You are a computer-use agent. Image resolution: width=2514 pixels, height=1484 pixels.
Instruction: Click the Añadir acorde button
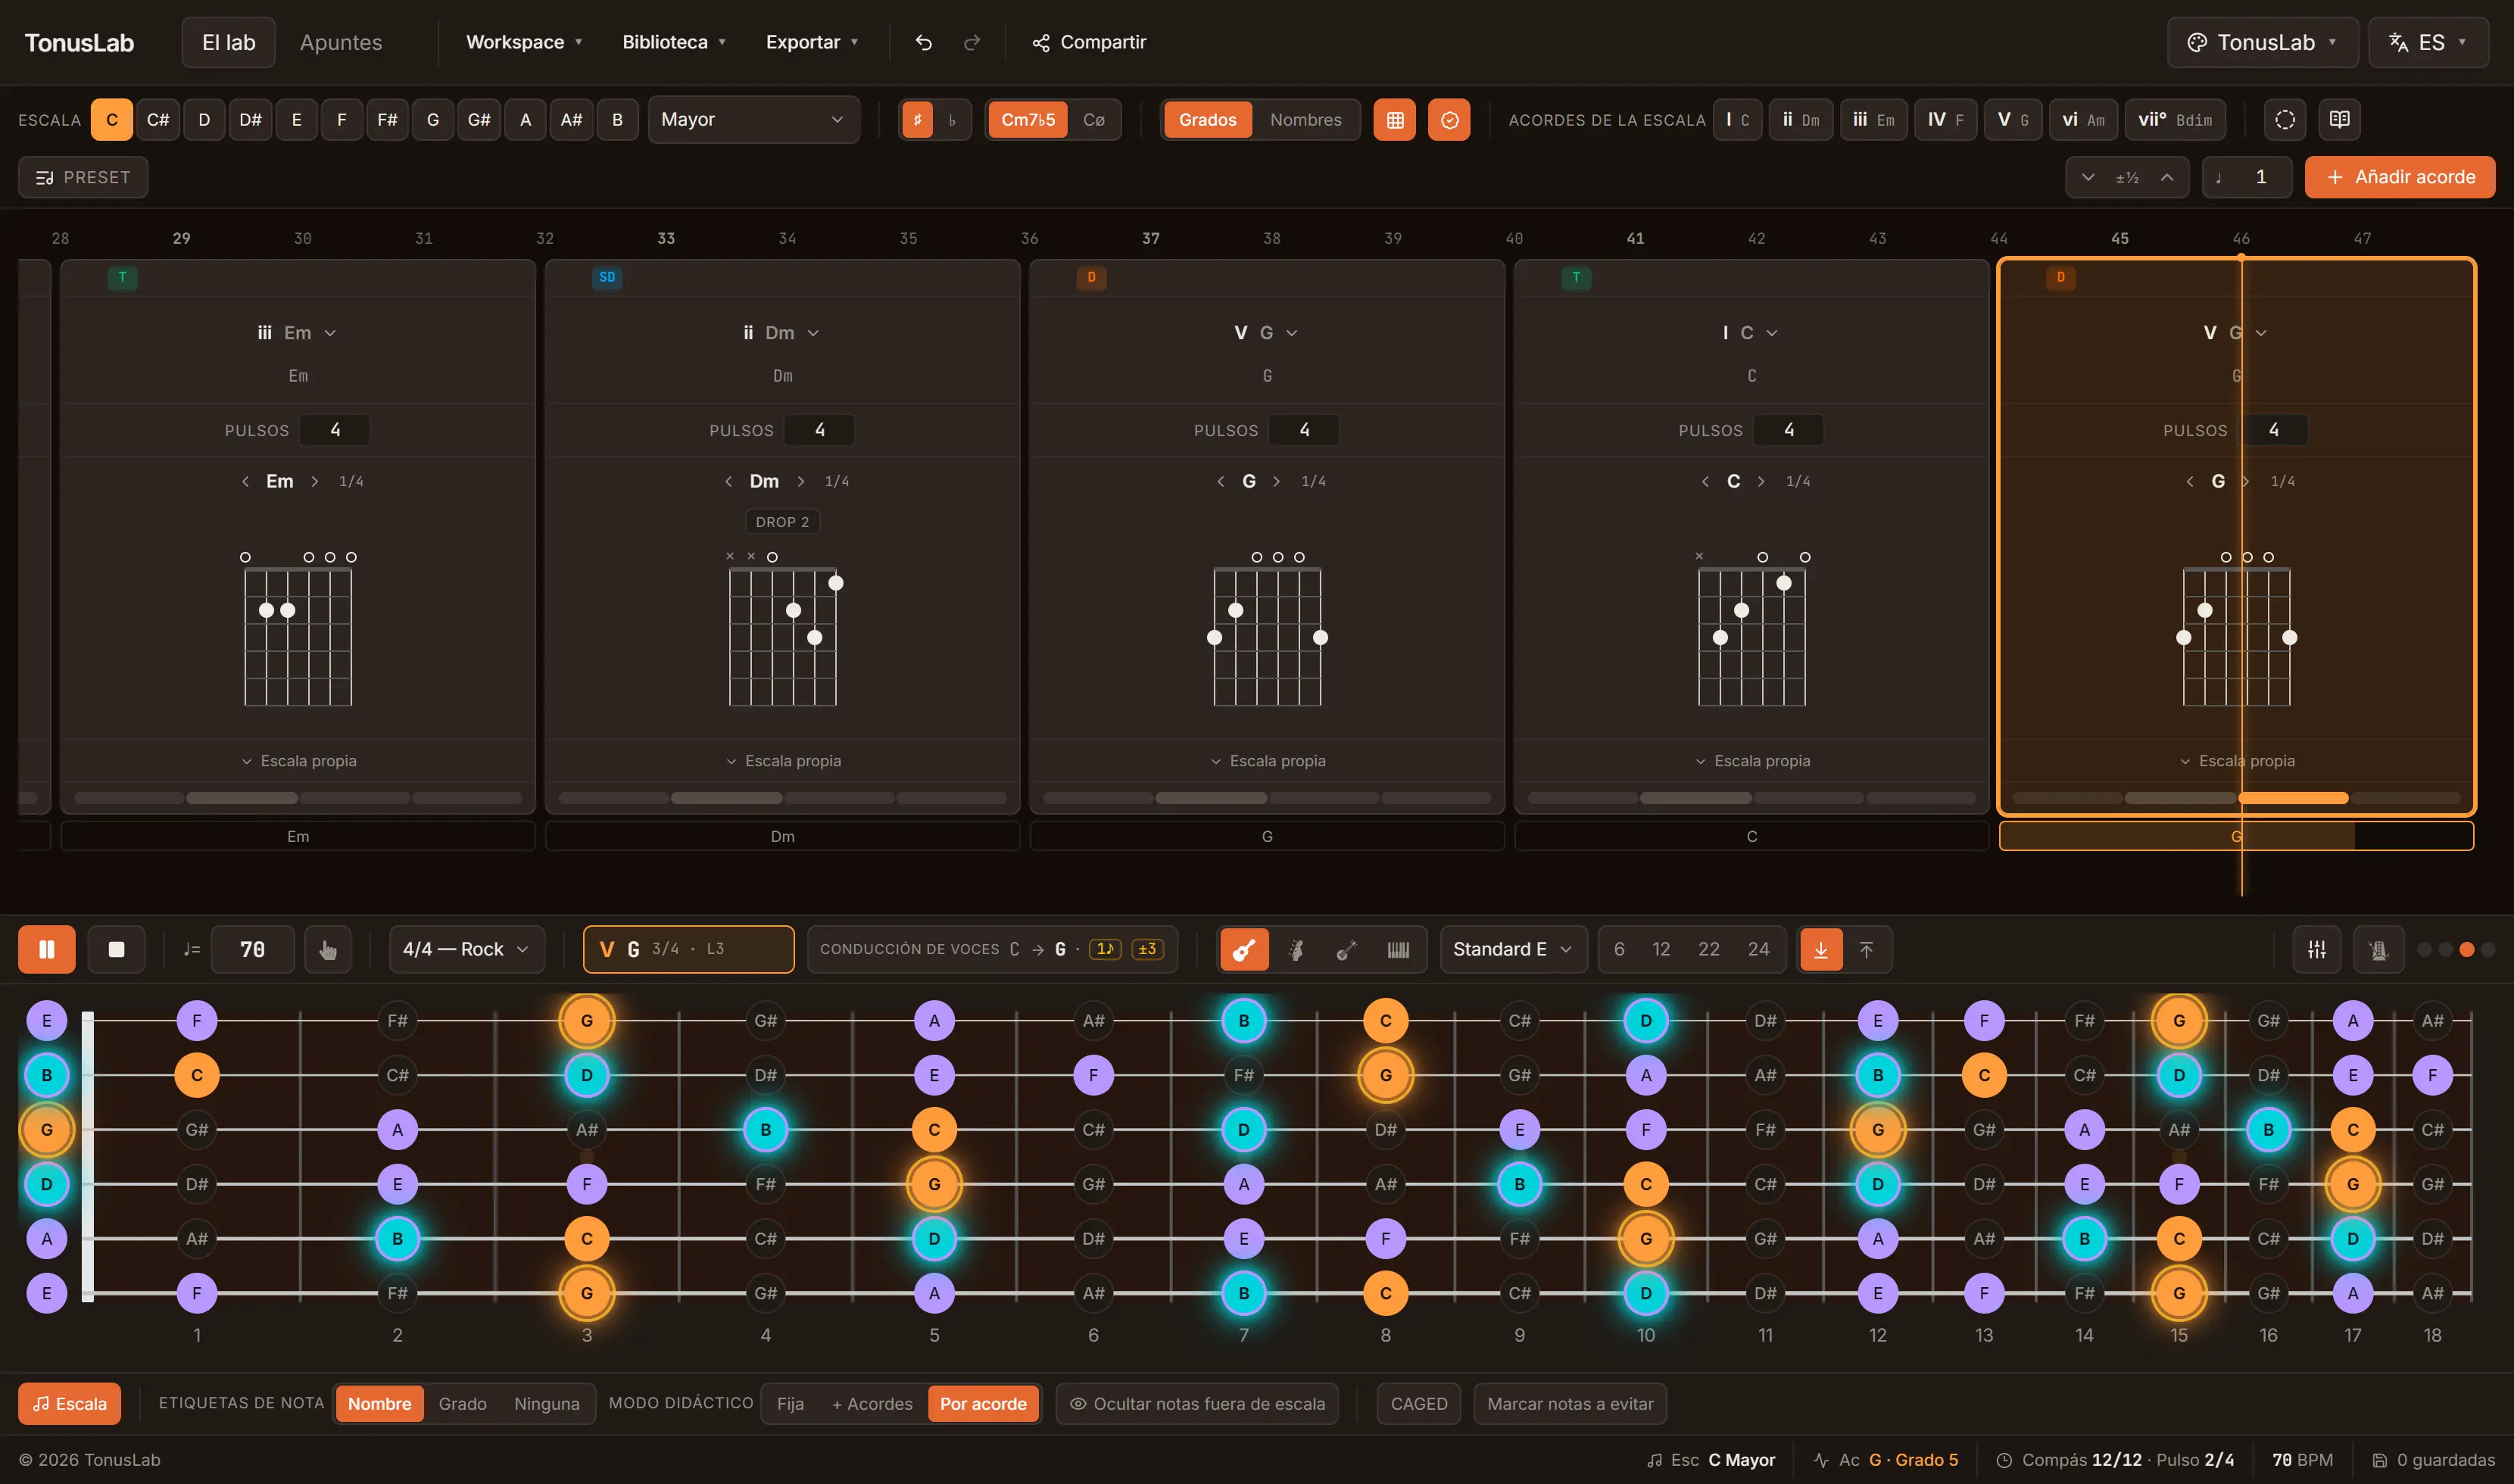(2399, 177)
